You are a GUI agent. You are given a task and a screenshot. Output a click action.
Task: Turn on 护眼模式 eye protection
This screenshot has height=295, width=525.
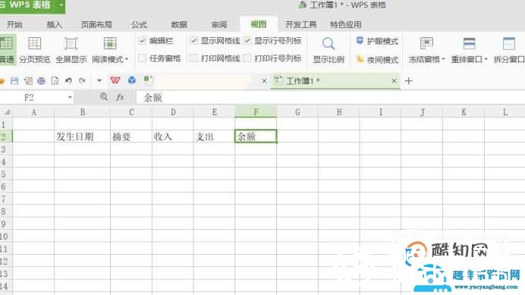point(377,41)
